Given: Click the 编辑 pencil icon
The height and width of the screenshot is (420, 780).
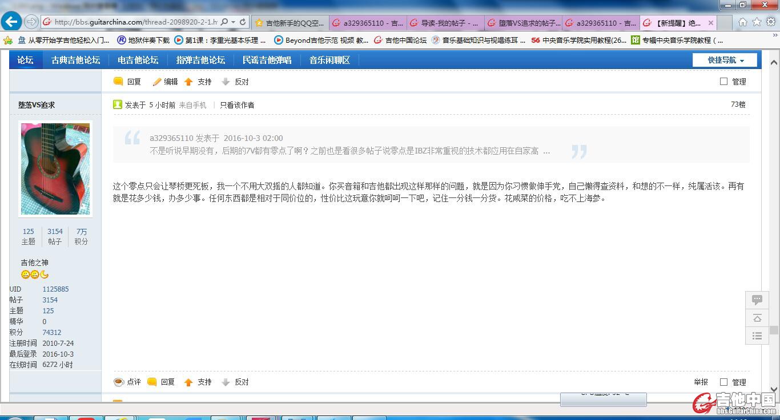Looking at the screenshot, I should pyautogui.click(x=157, y=82).
